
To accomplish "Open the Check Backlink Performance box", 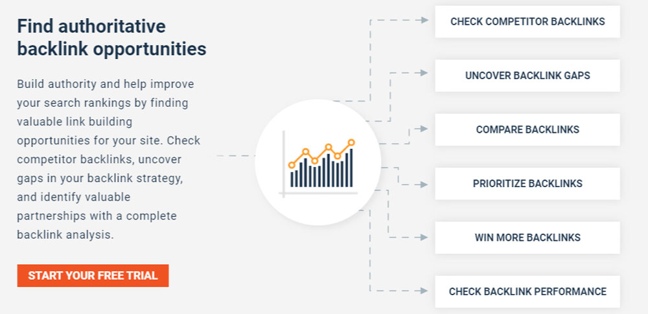I will [527, 291].
